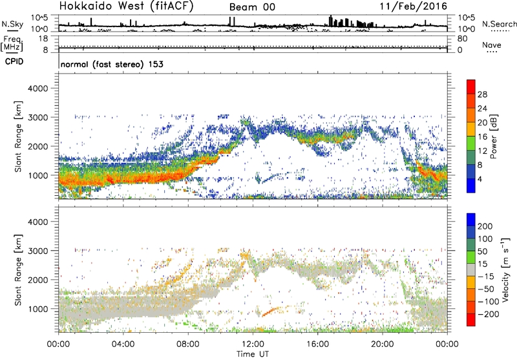517x358 pixels.
Task: Click the '1000' tick of the power panel
Action: [x=38, y=175]
